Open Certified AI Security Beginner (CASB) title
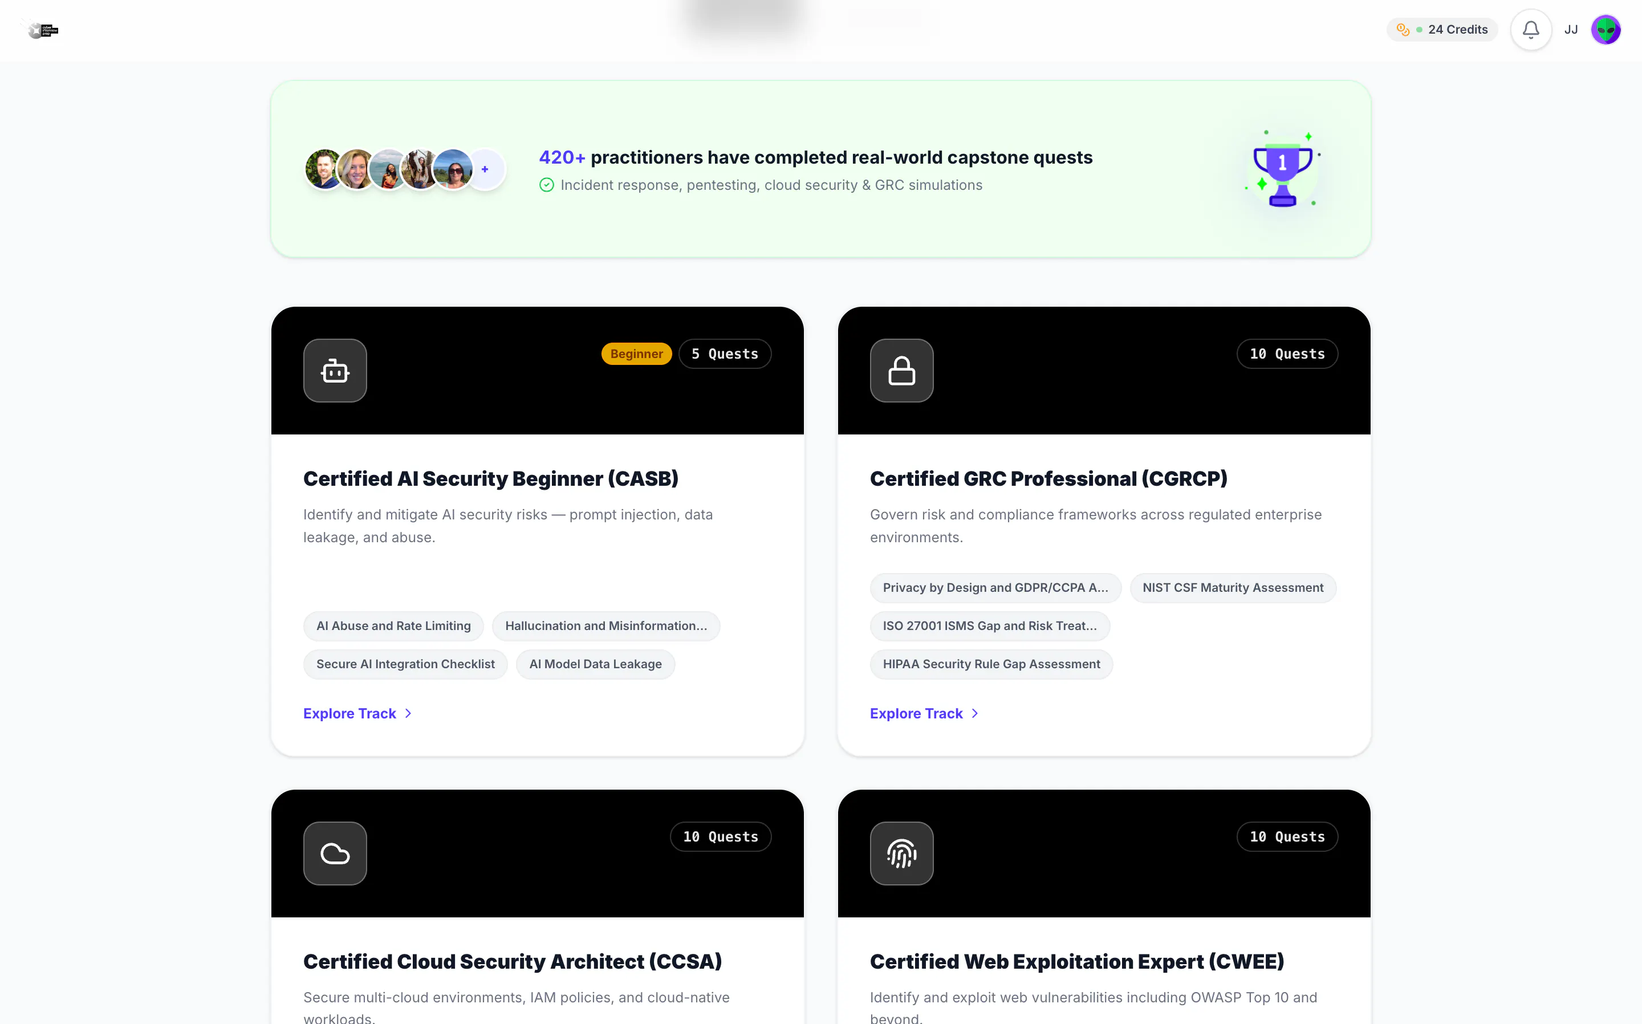Image resolution: width=1642 pixels, height=1024 pixels. pyautogui.click(x=491, y=478)
